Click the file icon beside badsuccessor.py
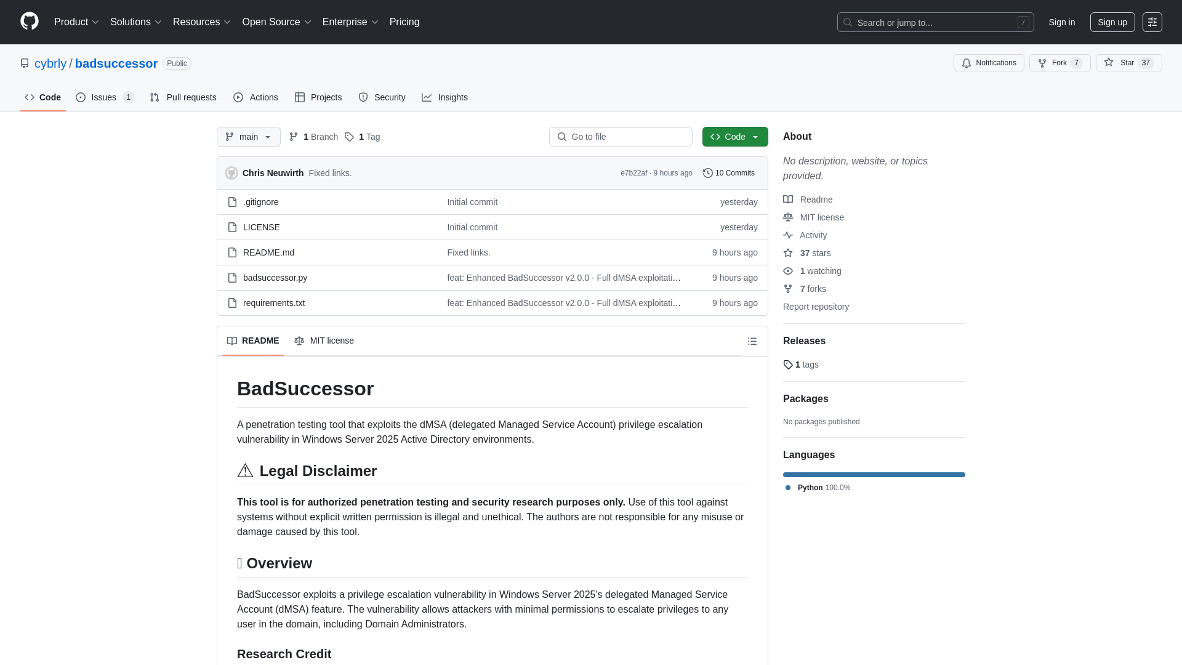The width and height of the screenshot is (1182, 665). click(x=232, y=278)
